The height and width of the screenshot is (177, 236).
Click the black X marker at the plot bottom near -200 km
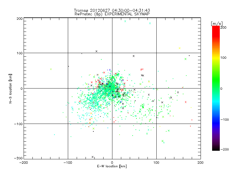[93, 157]
